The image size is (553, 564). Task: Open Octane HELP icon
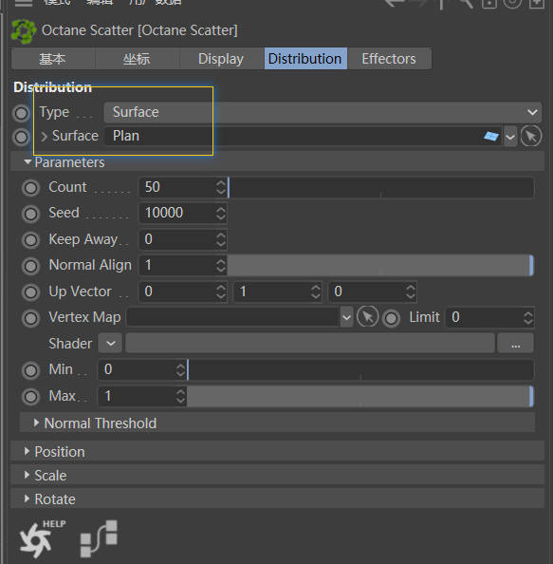[x=42, y=538]
